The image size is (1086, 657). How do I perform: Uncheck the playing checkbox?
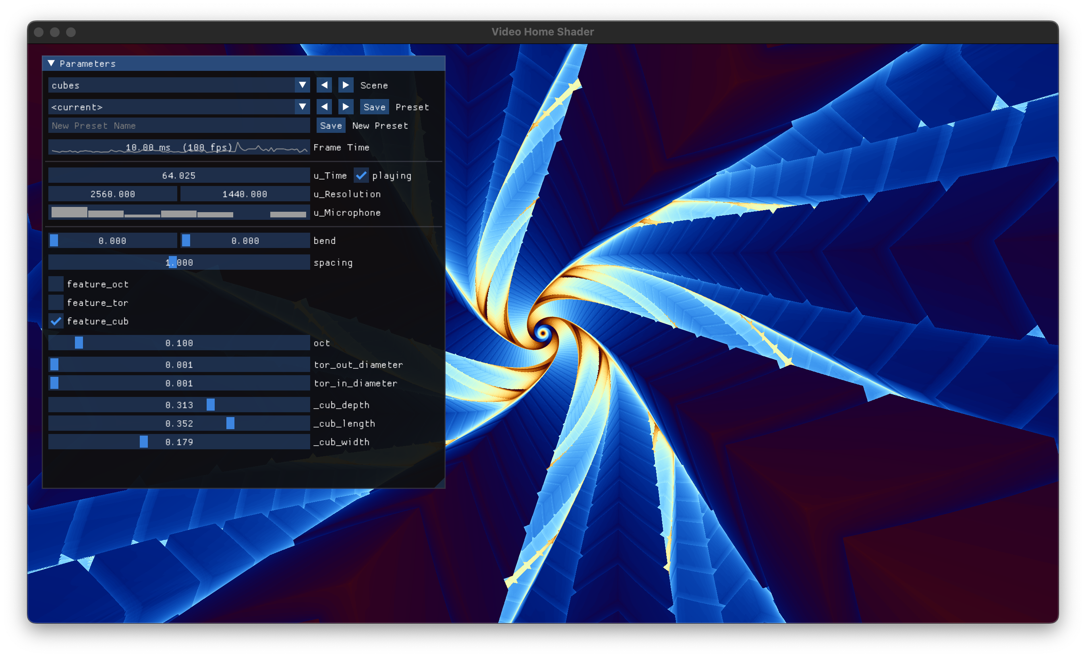pos(361,175)
